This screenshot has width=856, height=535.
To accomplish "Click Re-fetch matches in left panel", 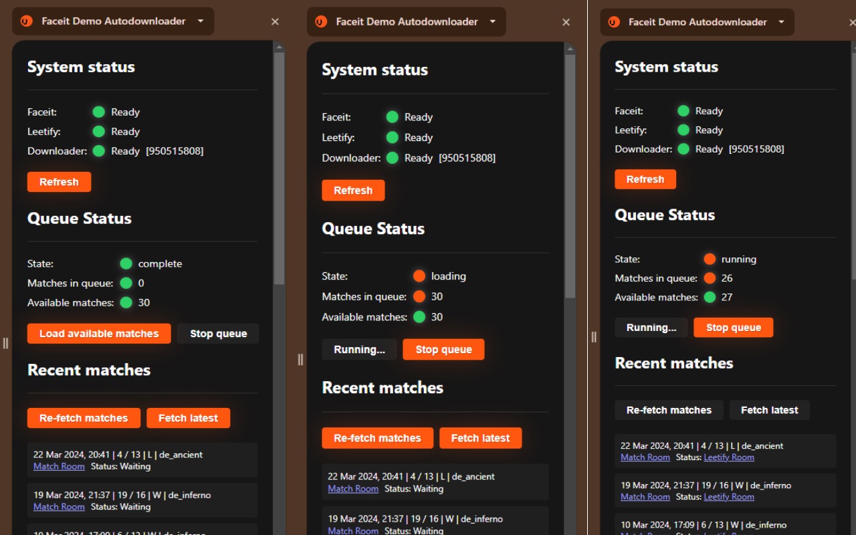I will pyautogui.click(x=84, y=418).
